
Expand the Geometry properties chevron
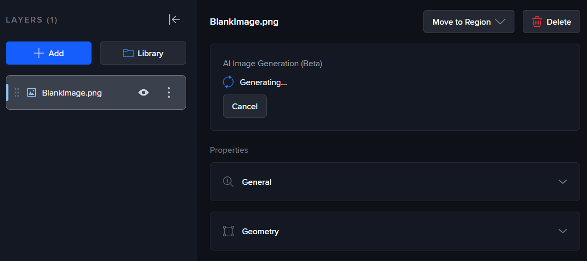pos(563,231)
